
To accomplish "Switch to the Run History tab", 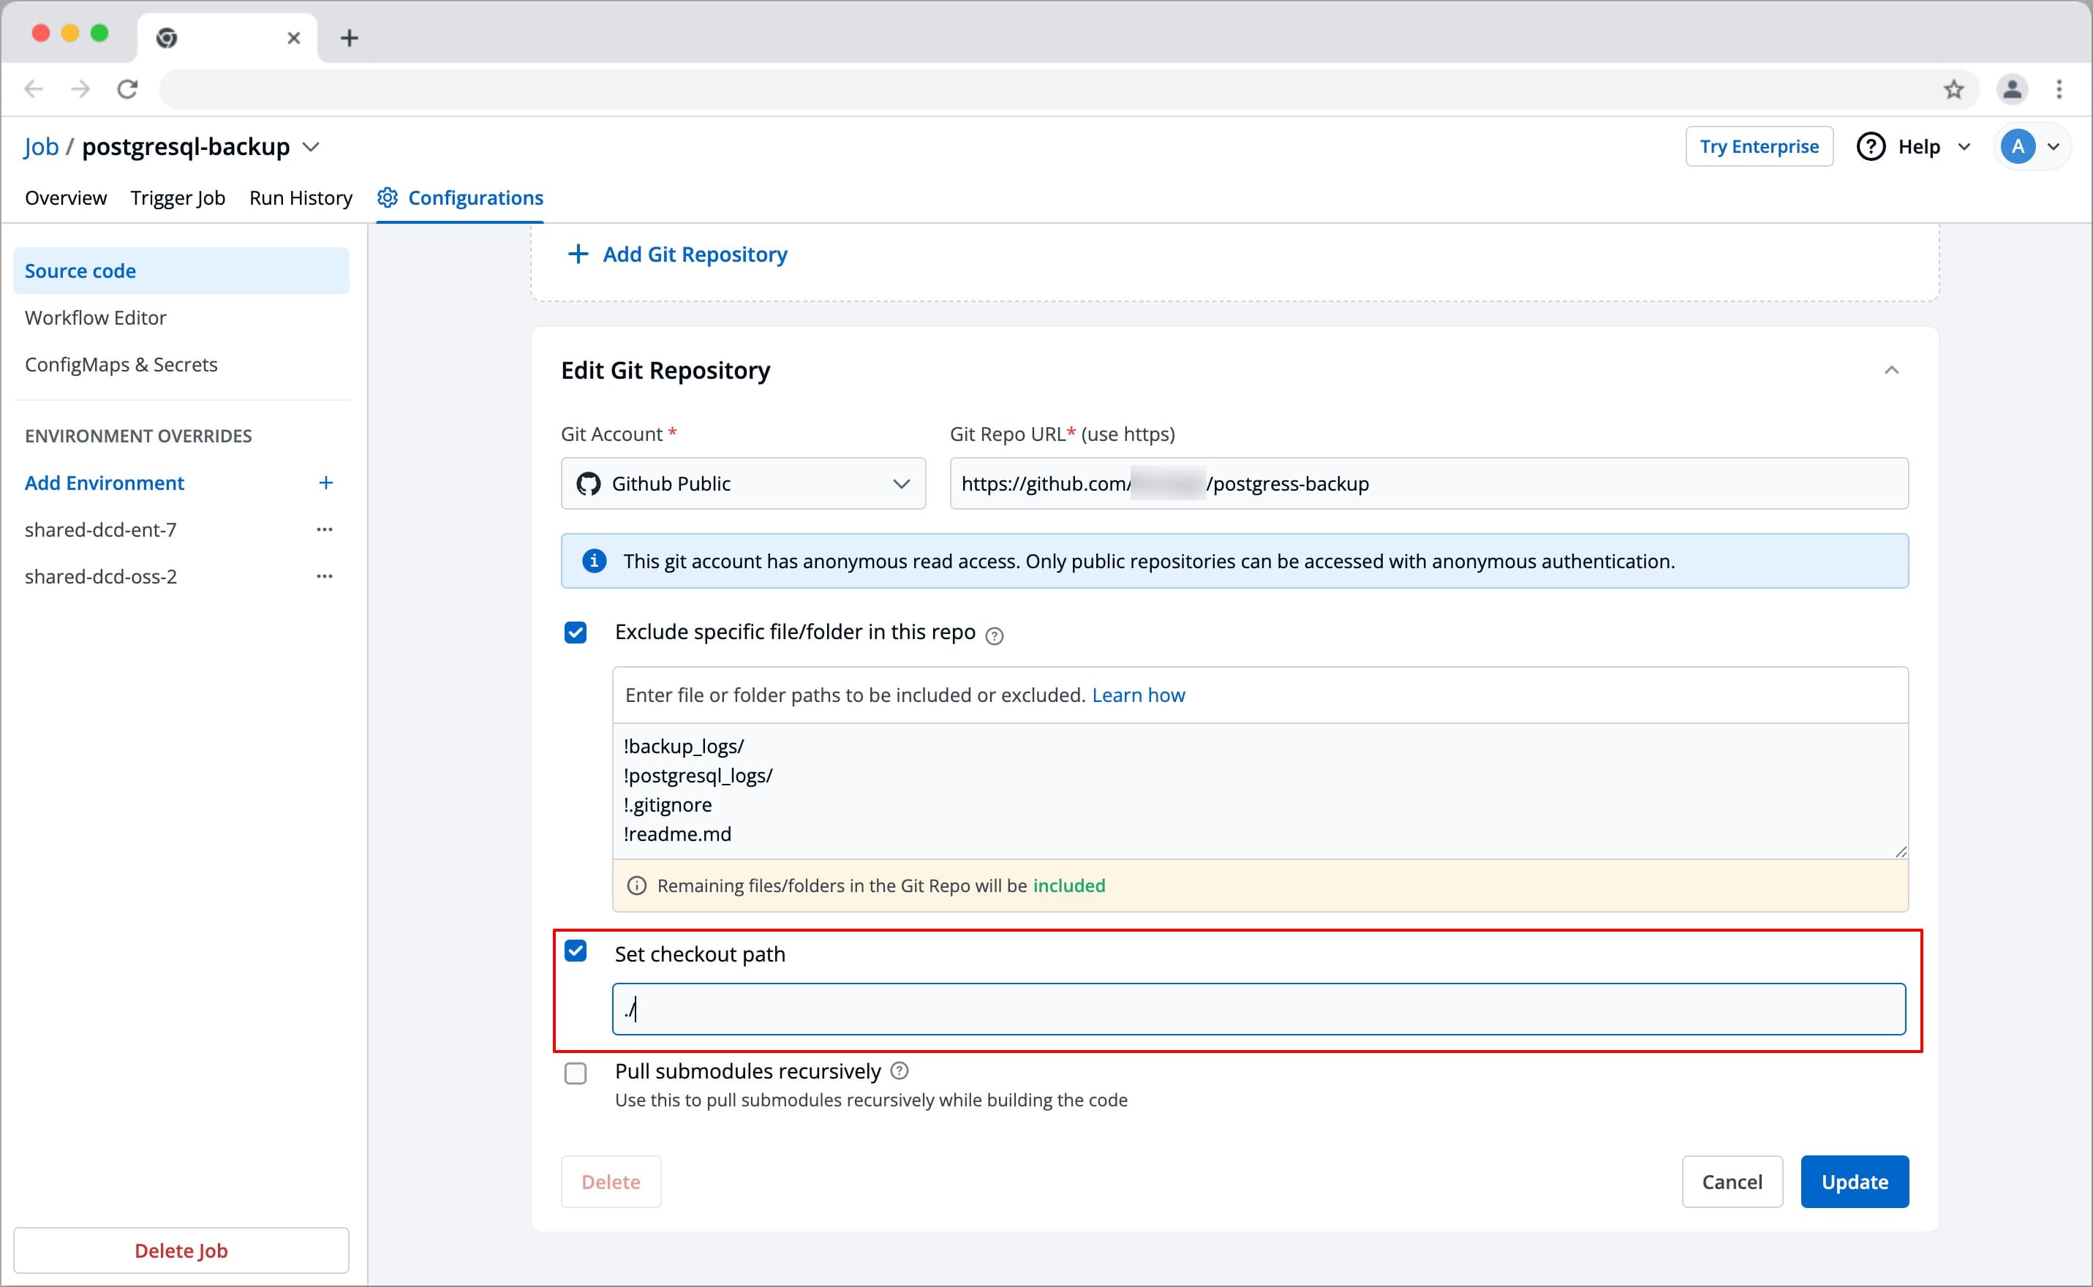I will (301, 197).
